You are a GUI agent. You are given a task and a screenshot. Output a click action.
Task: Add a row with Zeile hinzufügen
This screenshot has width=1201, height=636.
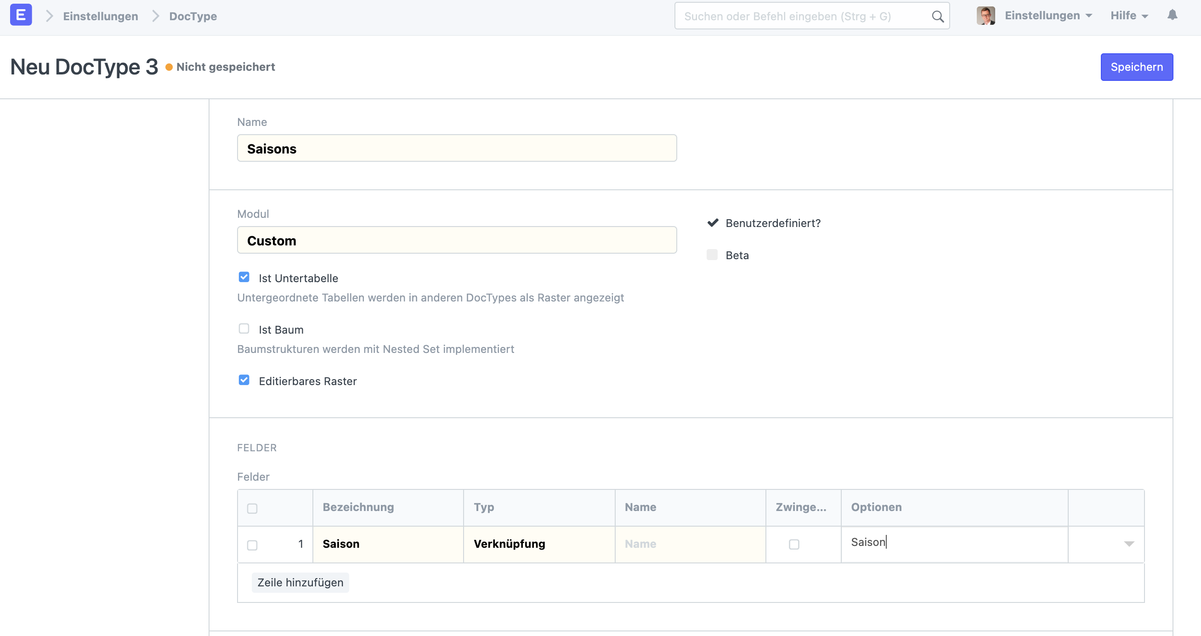pos(300,582)
